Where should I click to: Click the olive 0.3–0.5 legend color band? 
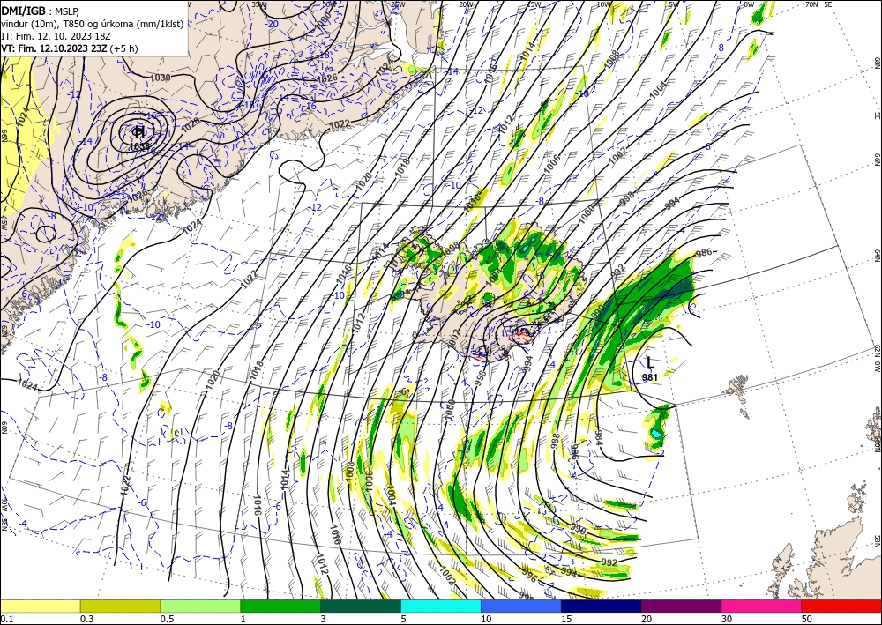click(120, 606)
